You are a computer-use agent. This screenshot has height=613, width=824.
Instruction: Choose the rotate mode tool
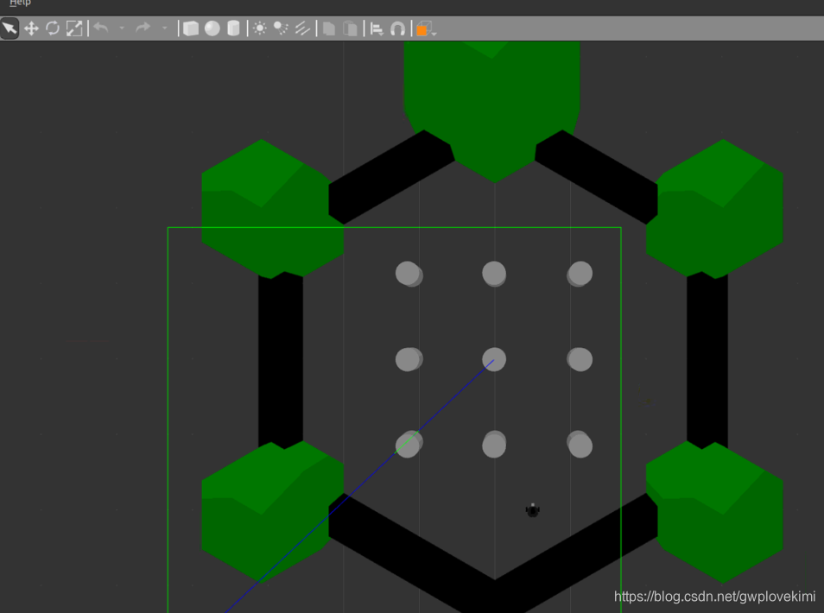click(53, 28)
